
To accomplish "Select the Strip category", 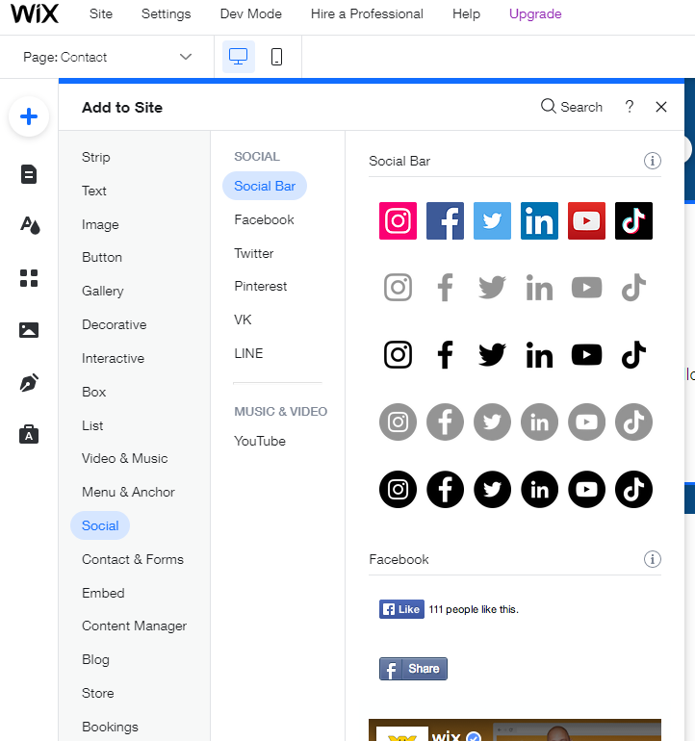I will click(96, 157).
